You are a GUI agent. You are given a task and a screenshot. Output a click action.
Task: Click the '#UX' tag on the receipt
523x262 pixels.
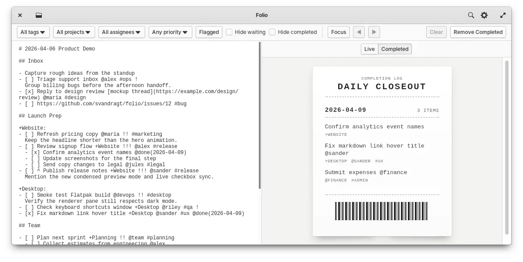[x=379, y=161]
